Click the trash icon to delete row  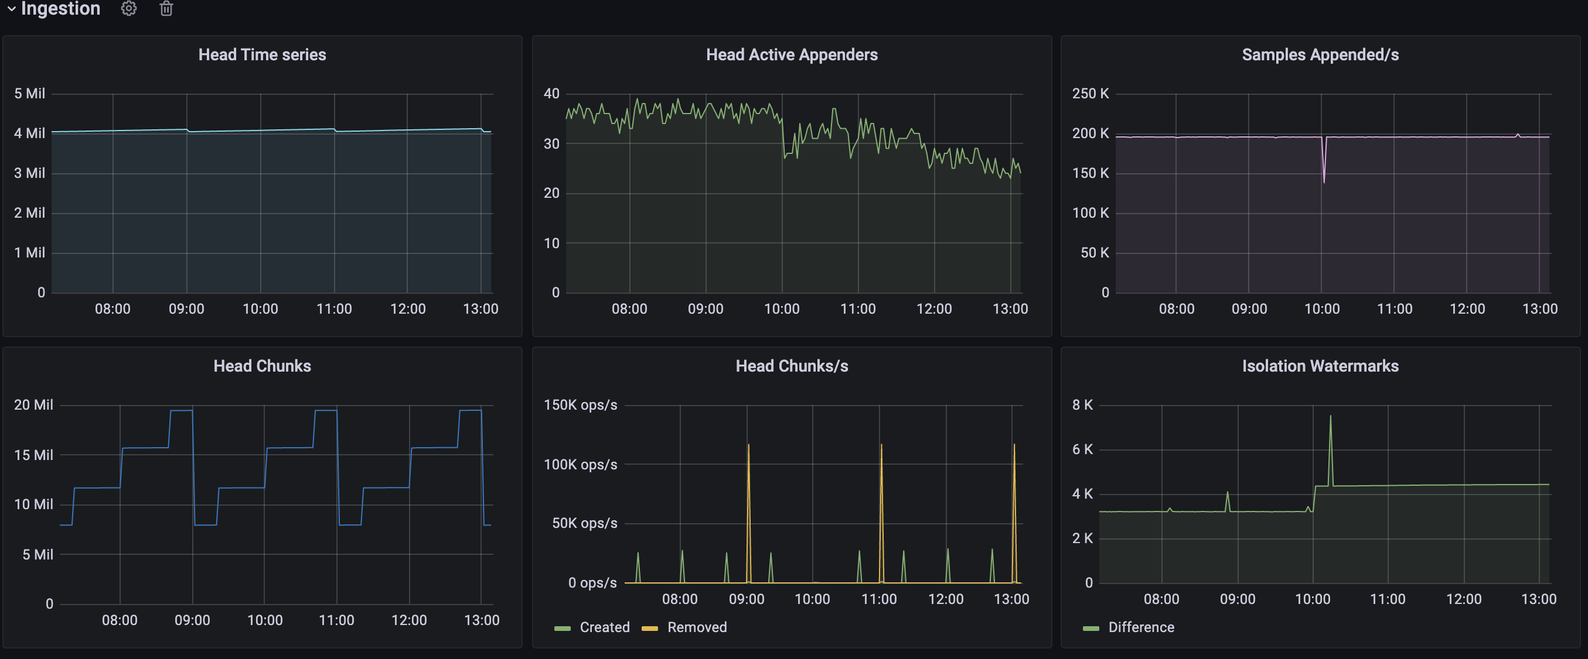[x=166, y=9]
